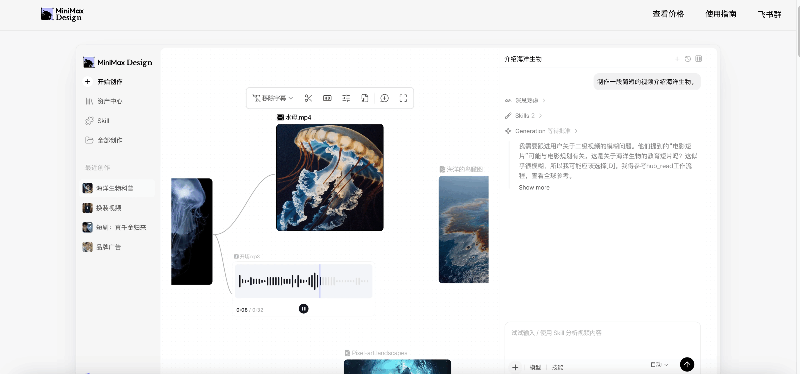Expand the 深思熟虑 section
The image size is (800, 374).
(525, 100)
